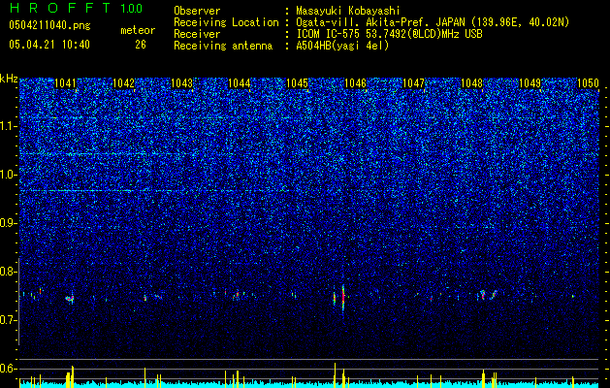Click the 0.7 kHz frequency label
Viewport: 610px width, 388px height.
(9, 320)
